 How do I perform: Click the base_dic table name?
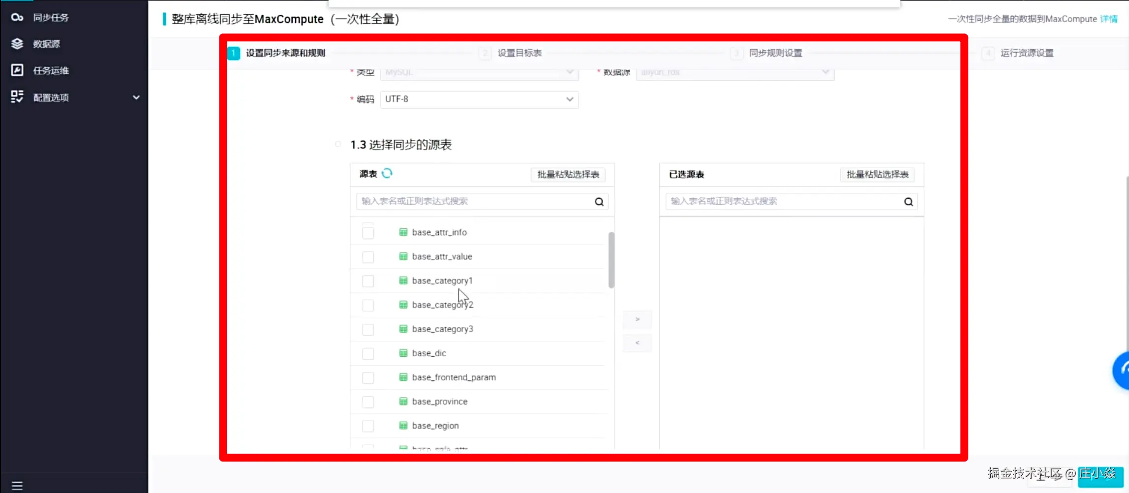point(429,353)
